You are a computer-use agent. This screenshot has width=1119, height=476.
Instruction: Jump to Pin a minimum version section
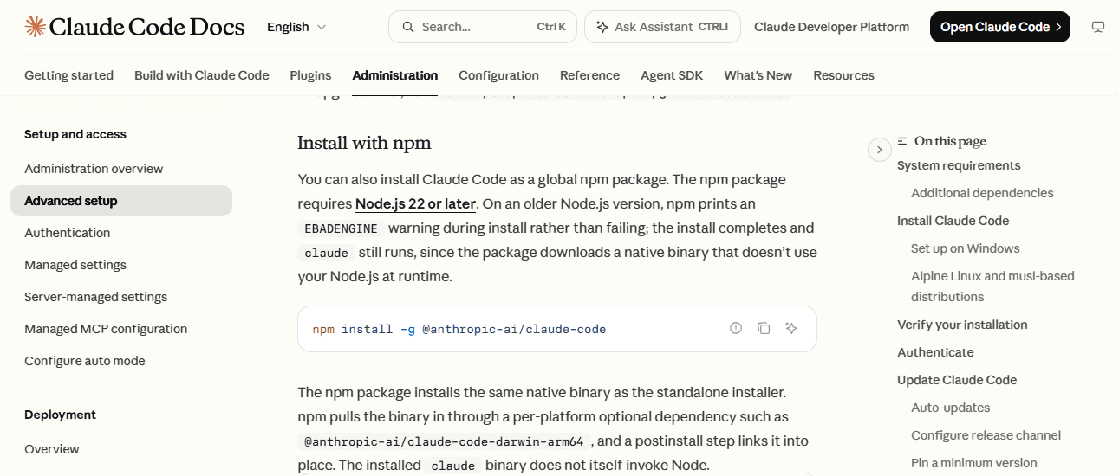(973, 463)
